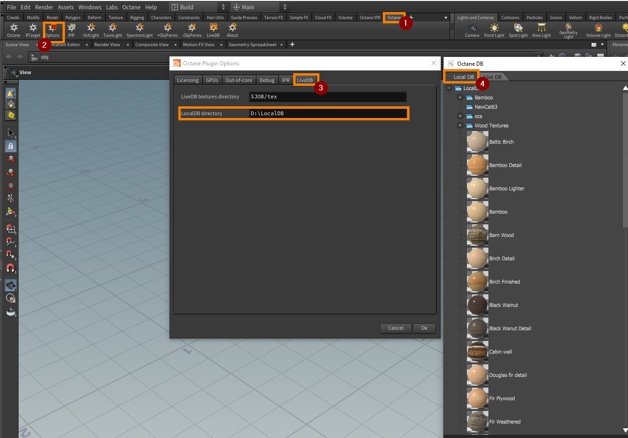Select the Barn Wood material thumbnail
628x438 pixels.
click(477, 235)
